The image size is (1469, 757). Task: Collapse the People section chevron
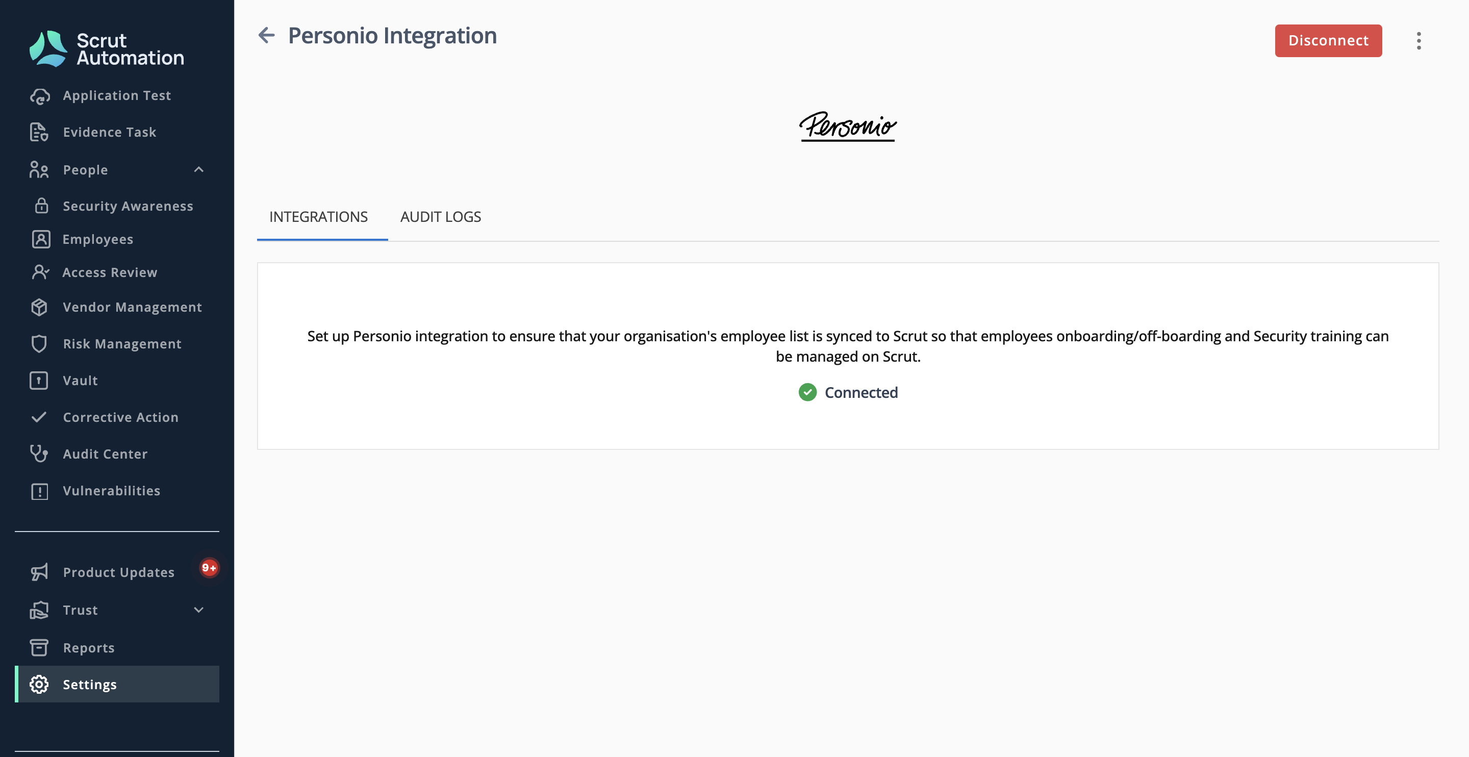[198, 170]
